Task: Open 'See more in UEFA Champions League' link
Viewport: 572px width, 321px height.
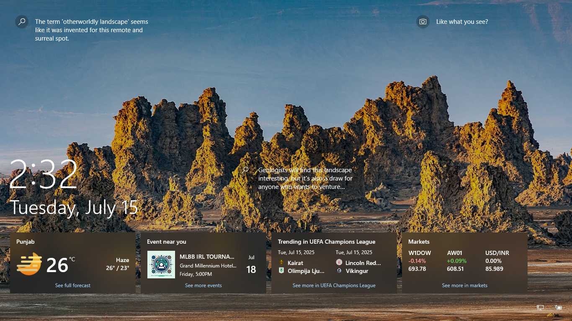Action: click(334, 285)
